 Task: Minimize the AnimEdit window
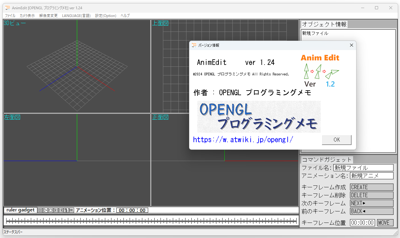coord(362,8)
